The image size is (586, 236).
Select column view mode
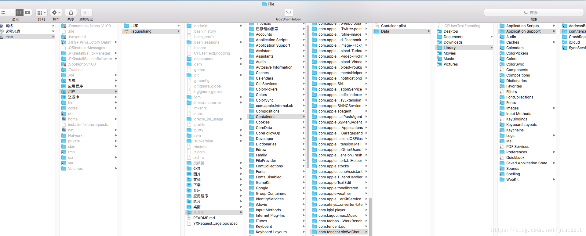(x=20, y=13)
